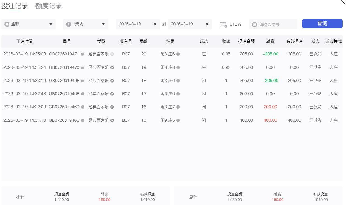Copy round number GB0726319471
348x205 pixels.
point(82,54)
